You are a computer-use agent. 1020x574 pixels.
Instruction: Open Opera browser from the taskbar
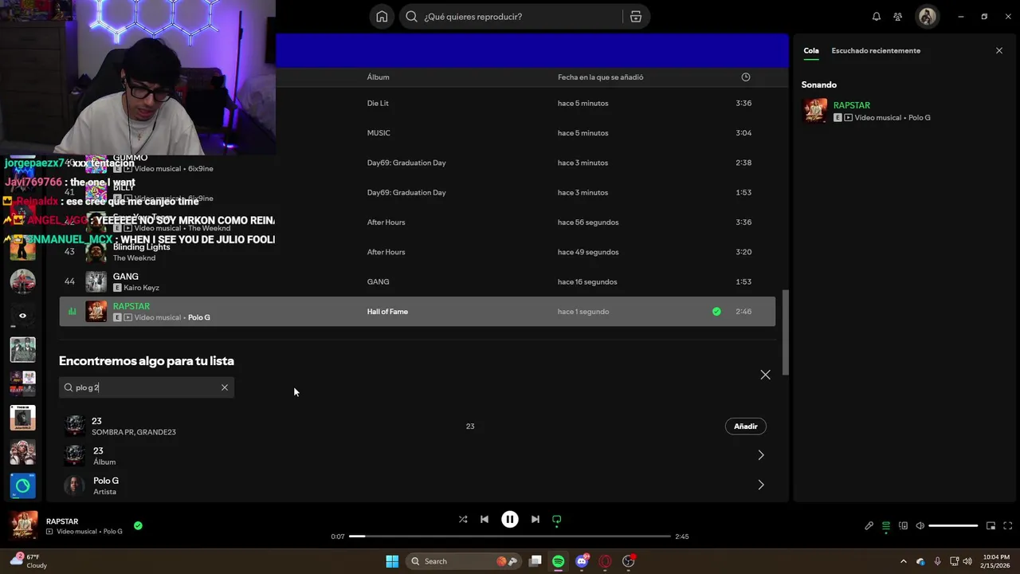pyautogui.click(x=605, y=561)
